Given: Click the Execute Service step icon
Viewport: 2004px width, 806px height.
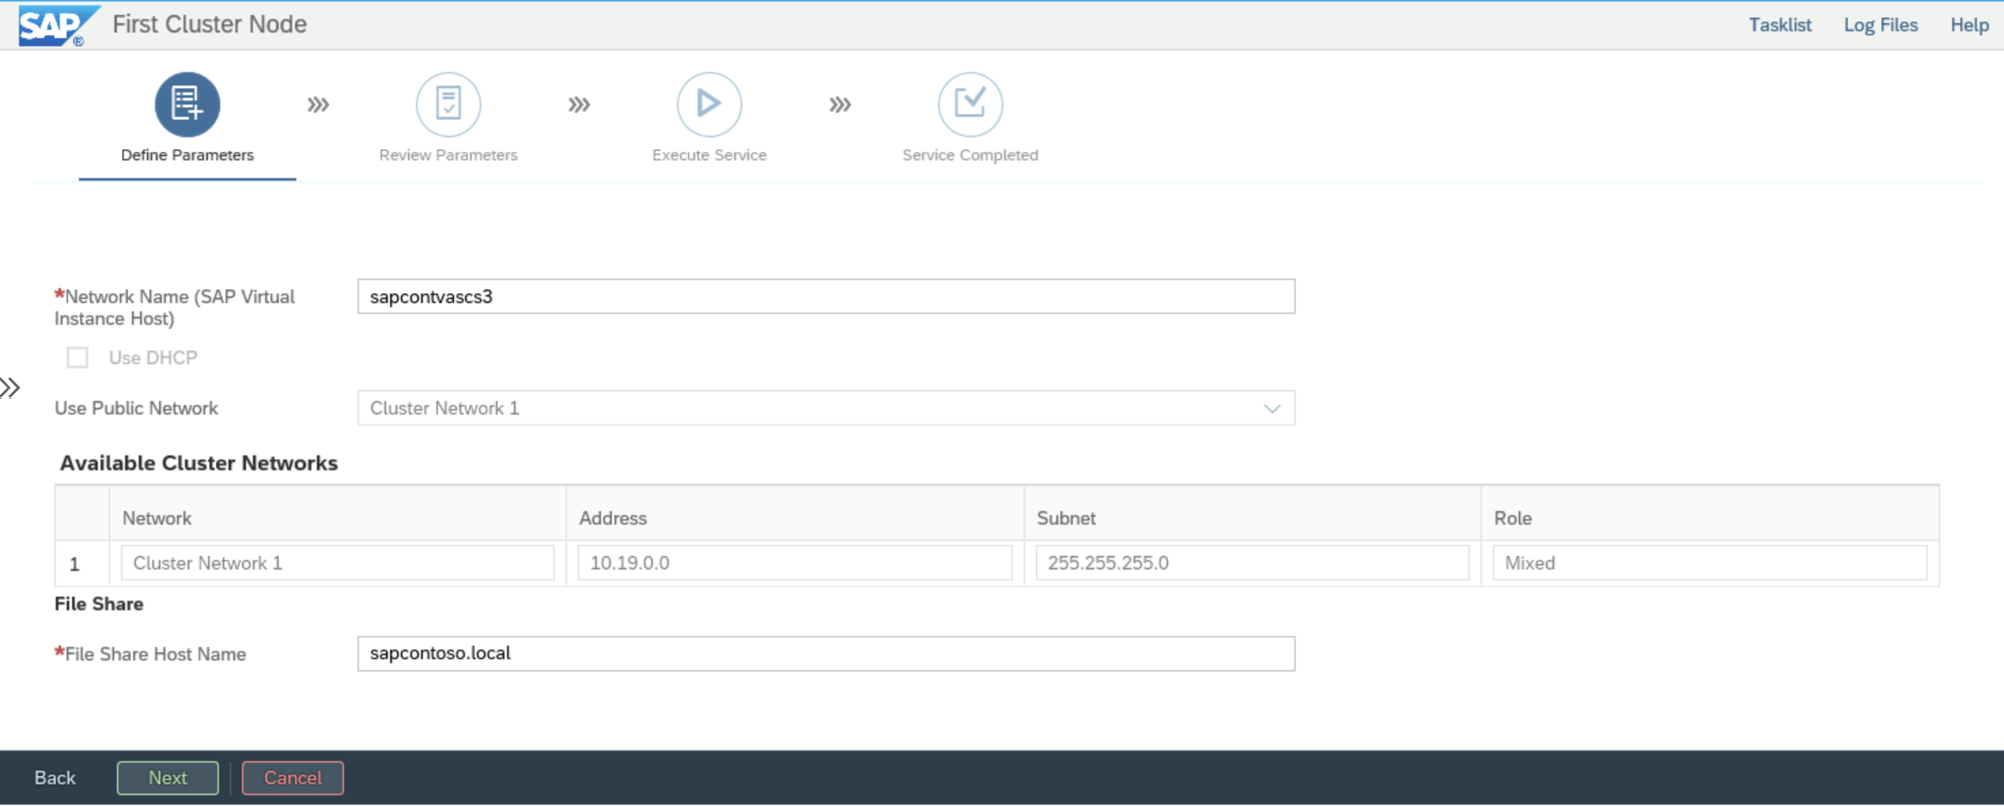Looking at the screenshot, I should [709, 103].
